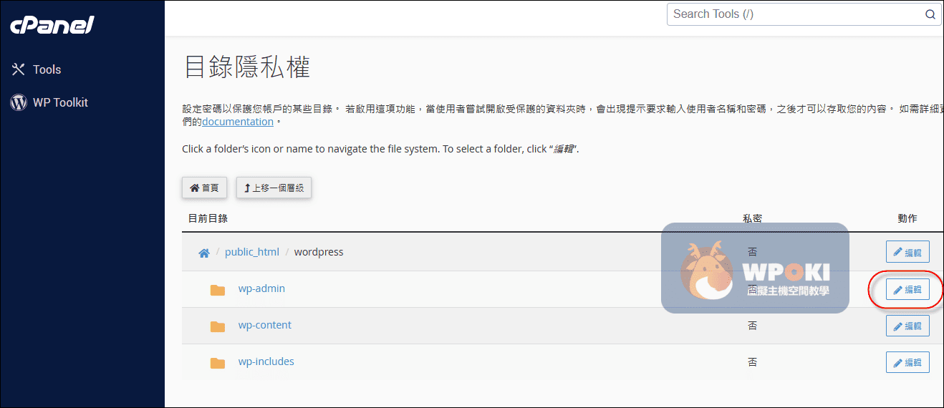944x408 pixels.
Task: Click the 首頁 home button
Action: point(204,188)
